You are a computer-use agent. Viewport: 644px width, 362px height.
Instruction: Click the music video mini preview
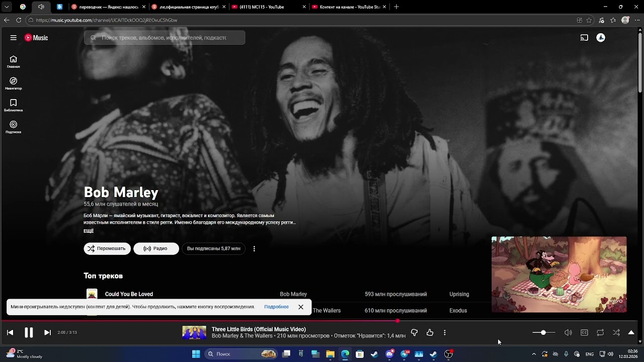(559, 275)
